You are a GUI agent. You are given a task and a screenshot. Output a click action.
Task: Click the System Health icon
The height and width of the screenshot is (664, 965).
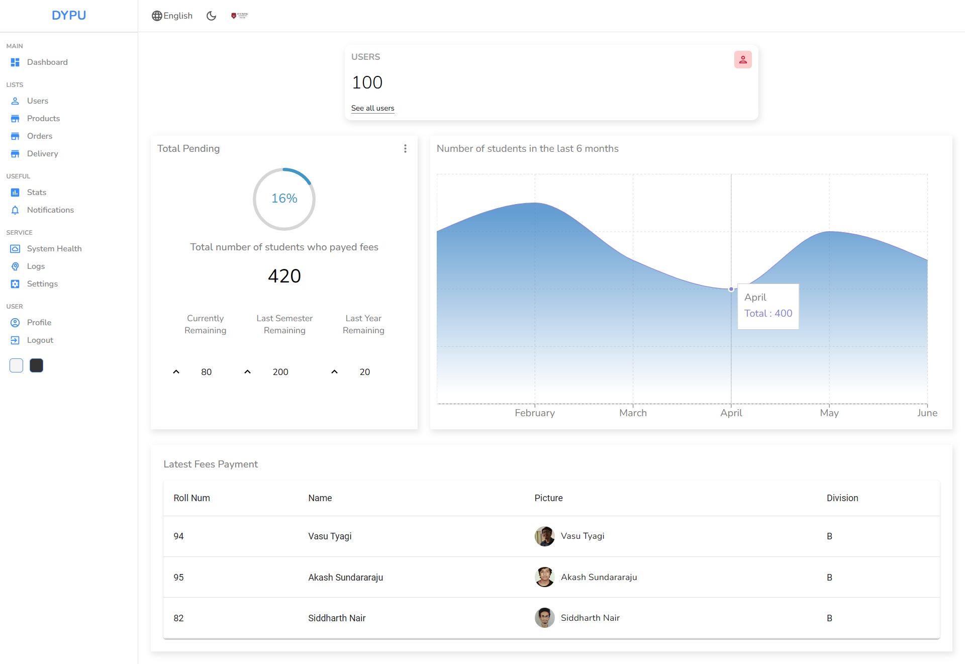[15, 249]
